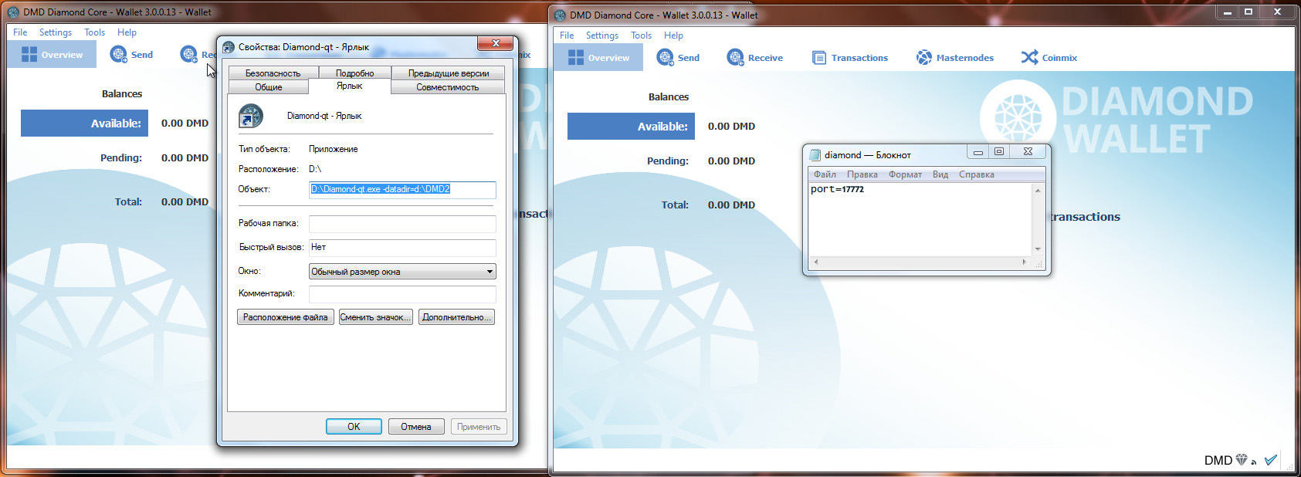Open Send tab in right wallet window
The width and height of the screenshot is (1301, 477).
(678, 58)
